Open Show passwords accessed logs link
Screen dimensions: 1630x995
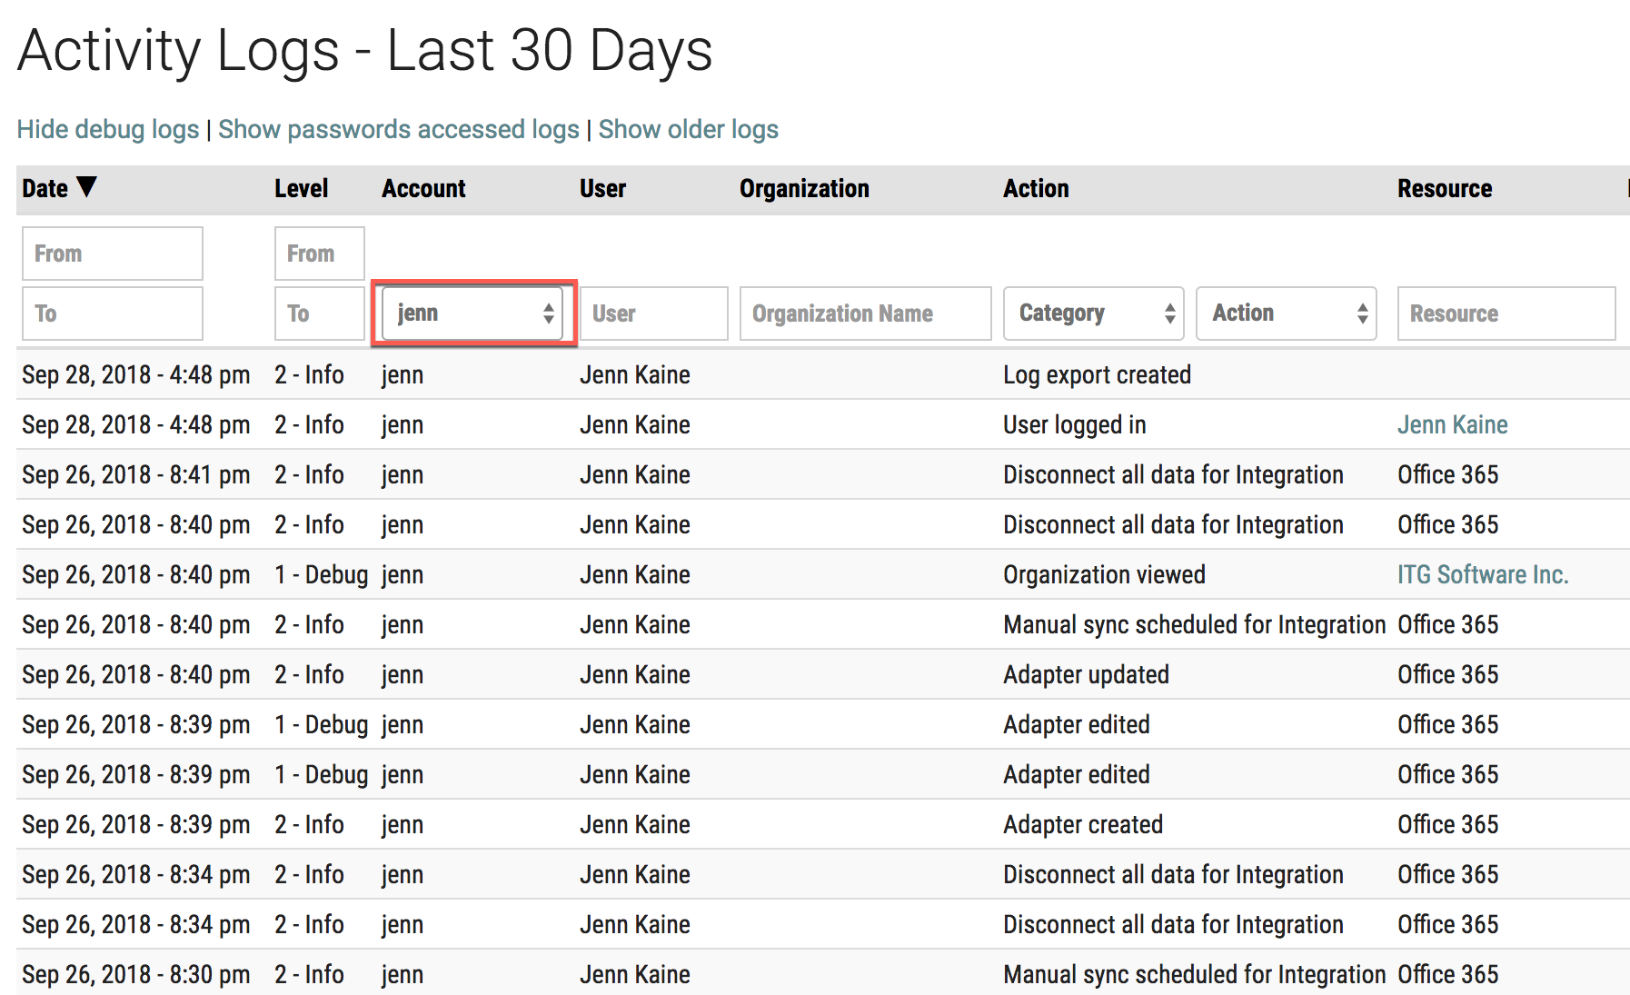[398, 129]
